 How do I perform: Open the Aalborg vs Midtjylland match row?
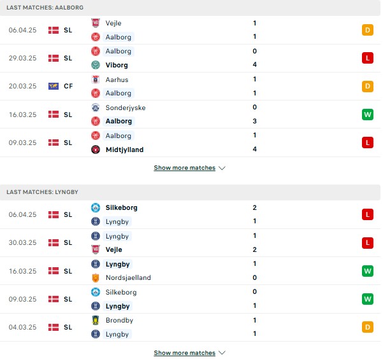(190, 143)
